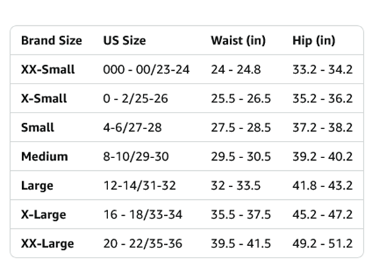Click waist value 32 - 33.5
372x279 pixels.
[236, 185]
